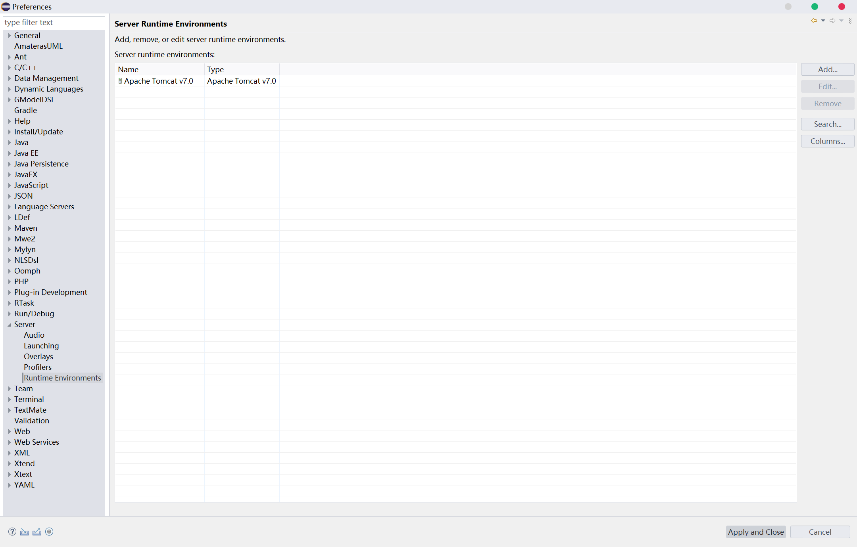Click Apply and Close button

pyautogui.click(x=756, y=532)
